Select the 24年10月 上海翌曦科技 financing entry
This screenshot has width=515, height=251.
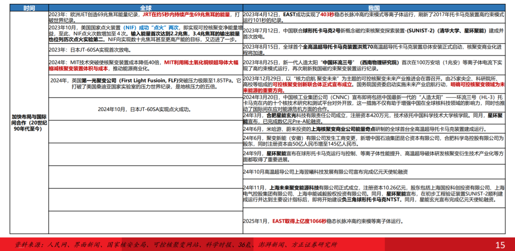pyautogui.click(x=374, y=172)
